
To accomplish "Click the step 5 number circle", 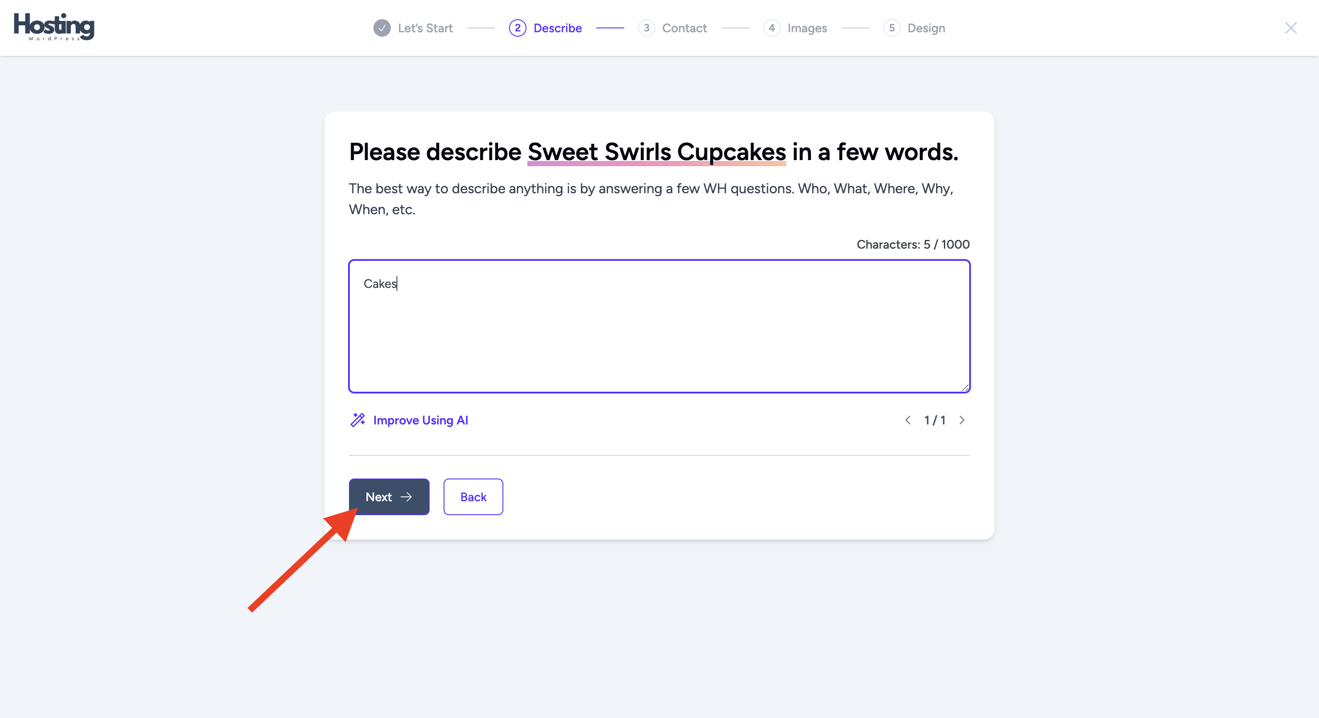I will pos(892,28).
